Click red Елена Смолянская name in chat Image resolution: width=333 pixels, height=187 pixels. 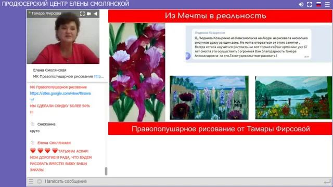pos(54,143)
